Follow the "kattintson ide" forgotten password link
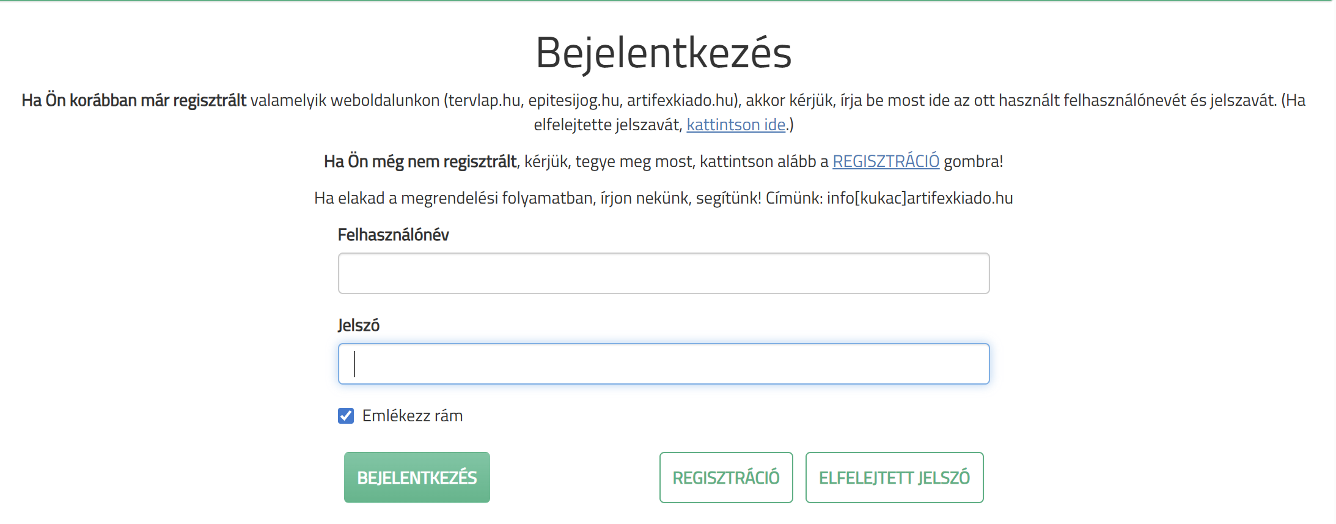1336x524 pixels. click(x=736, y=125)
